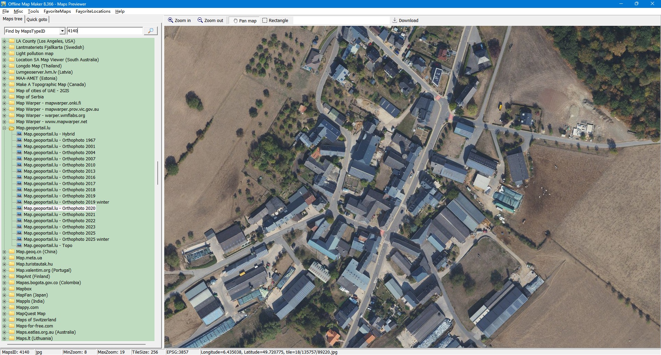Switch to the Quick goto tab
This screenshot has height=355, width=661.
pyautogui.click(x=37, y=19)
